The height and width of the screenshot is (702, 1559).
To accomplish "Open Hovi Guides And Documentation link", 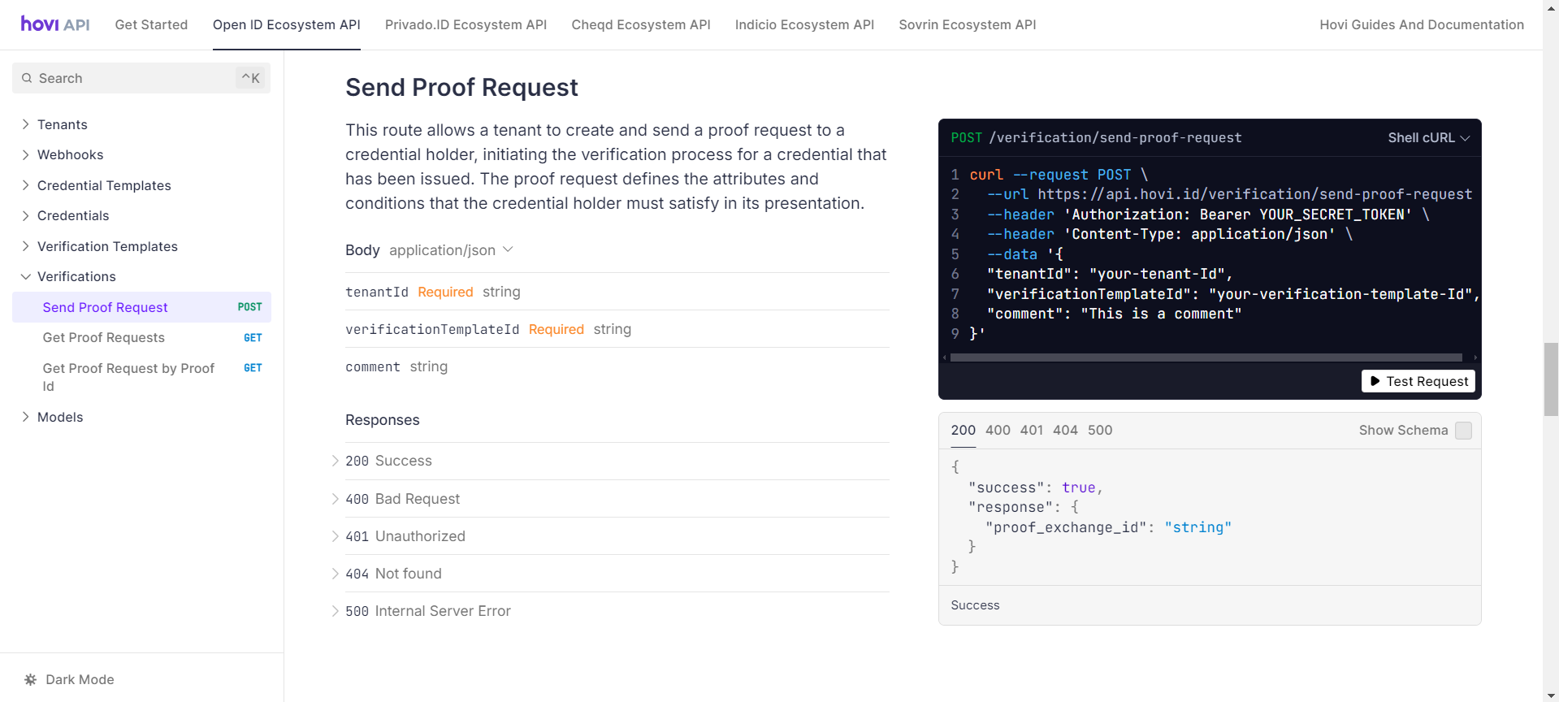I will [x=1421, y=24].
